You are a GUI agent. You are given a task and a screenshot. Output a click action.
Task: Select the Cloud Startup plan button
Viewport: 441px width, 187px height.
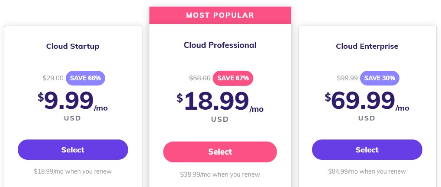point(73,150)
